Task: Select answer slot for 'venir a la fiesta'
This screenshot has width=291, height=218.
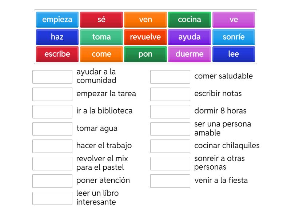Action: (170, 181)
